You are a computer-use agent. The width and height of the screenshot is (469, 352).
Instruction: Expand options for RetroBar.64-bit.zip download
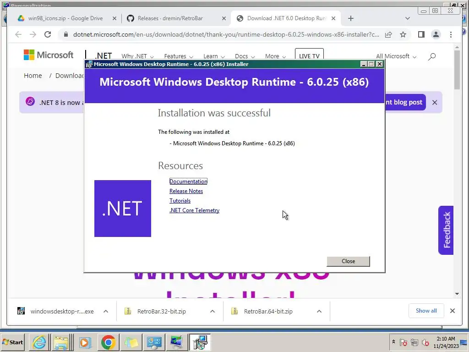coord(319,311)
